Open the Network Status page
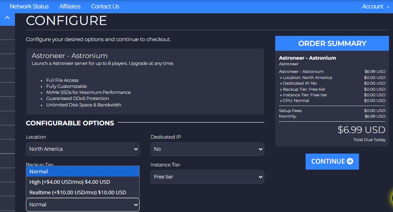Image resolution: width=393 pixels, height=212 pixels. [29, 7]
